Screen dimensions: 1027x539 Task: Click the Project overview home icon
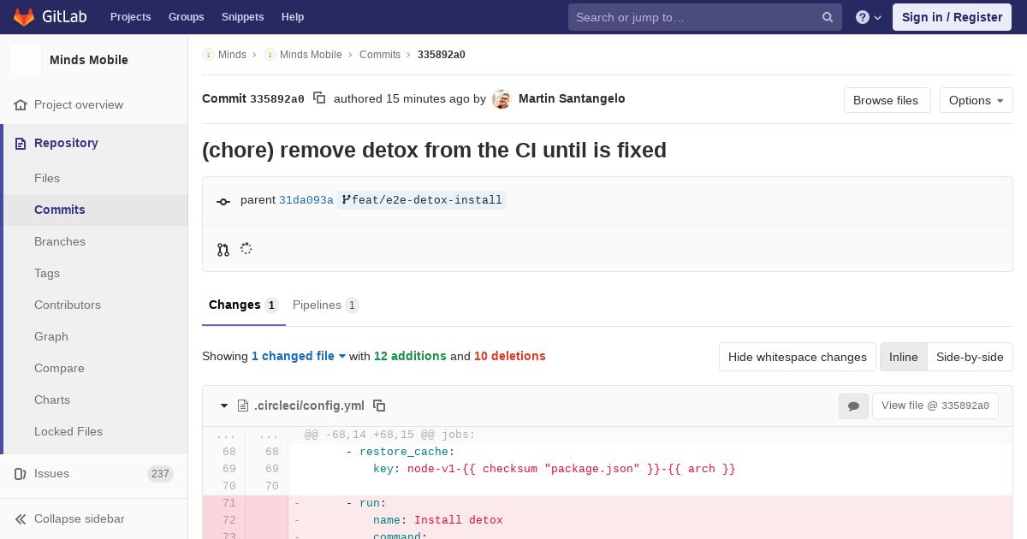coord(21,104)
